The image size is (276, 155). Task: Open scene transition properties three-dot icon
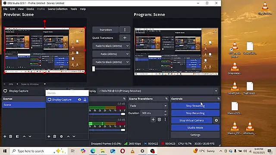point(165,120)
